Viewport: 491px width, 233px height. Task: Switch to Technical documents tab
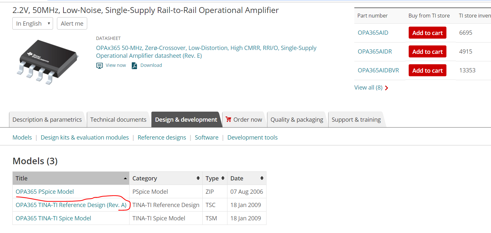[118, 119]
